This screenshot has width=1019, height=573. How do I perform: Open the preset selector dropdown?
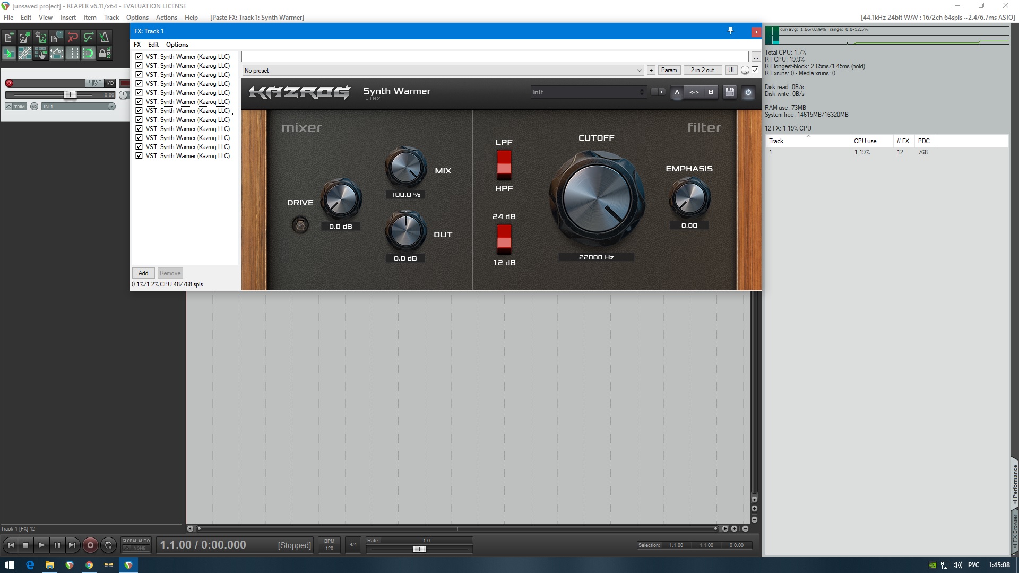(x=440, y=70)
